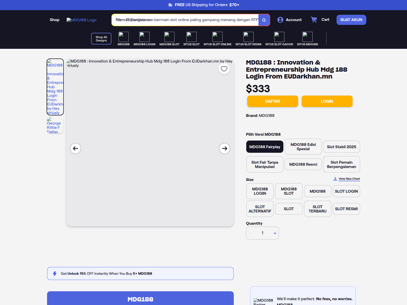407x305 pixels.
Task: Open the Account user icon
Action: (x=280, y=20)
